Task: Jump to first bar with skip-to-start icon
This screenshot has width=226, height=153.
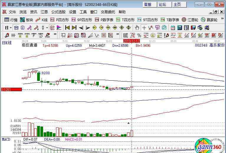Action: click(x=67, y=28)
